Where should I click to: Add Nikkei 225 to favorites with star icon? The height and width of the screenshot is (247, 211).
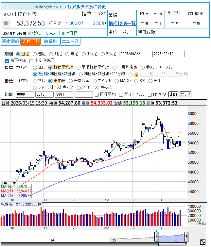[6, 23]
